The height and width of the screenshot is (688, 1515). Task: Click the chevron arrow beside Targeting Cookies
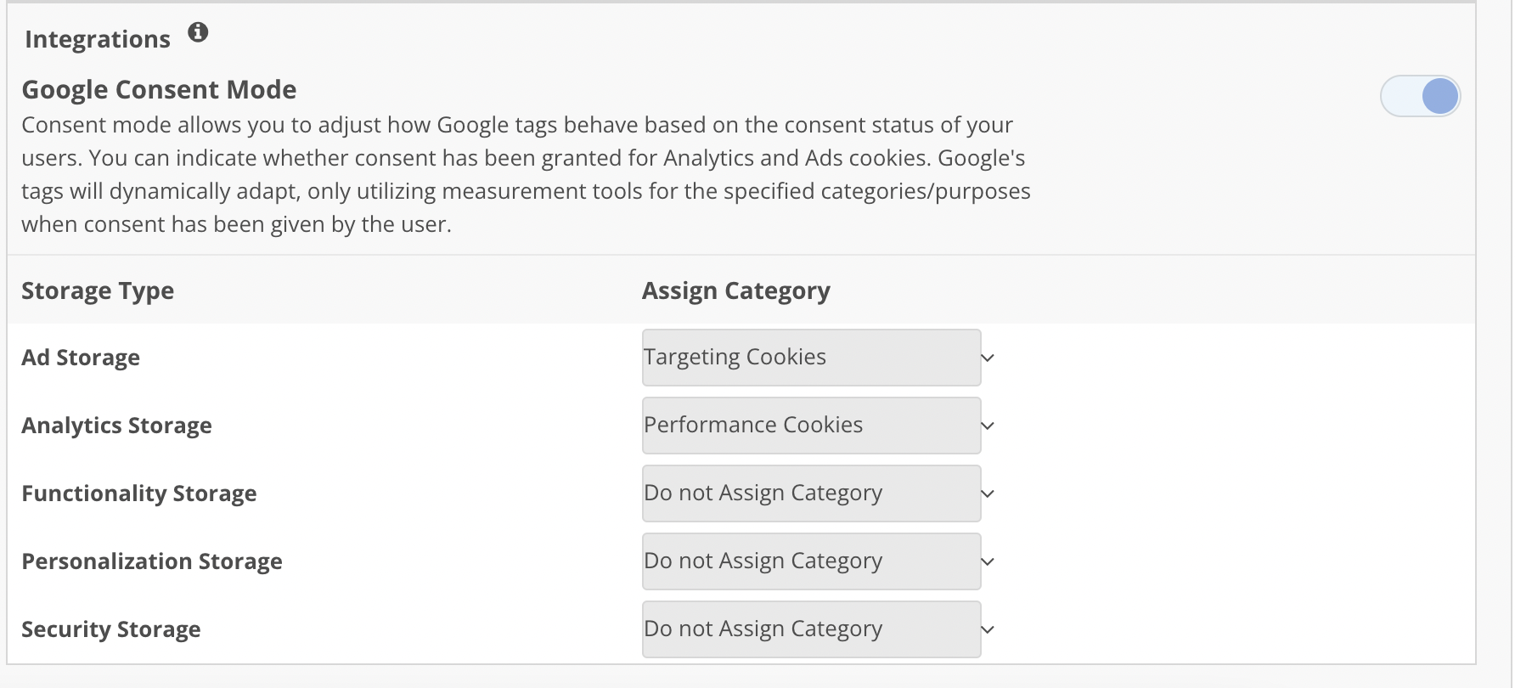click(x=988, y=358)
